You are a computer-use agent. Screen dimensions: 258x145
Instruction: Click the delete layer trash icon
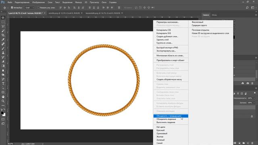(x=252, y=143)
